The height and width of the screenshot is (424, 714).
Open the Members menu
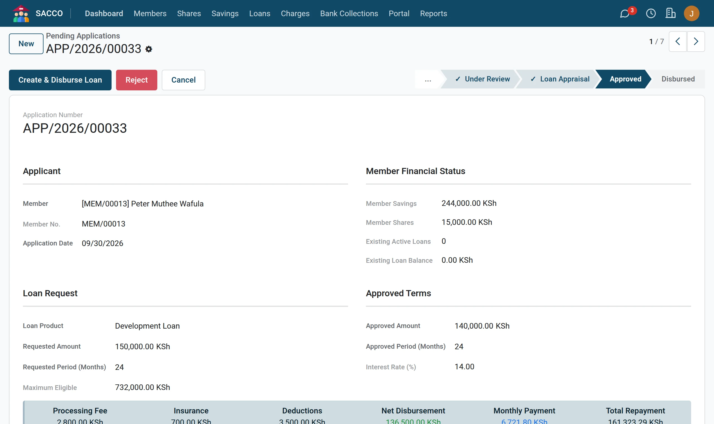pos(150,13)
